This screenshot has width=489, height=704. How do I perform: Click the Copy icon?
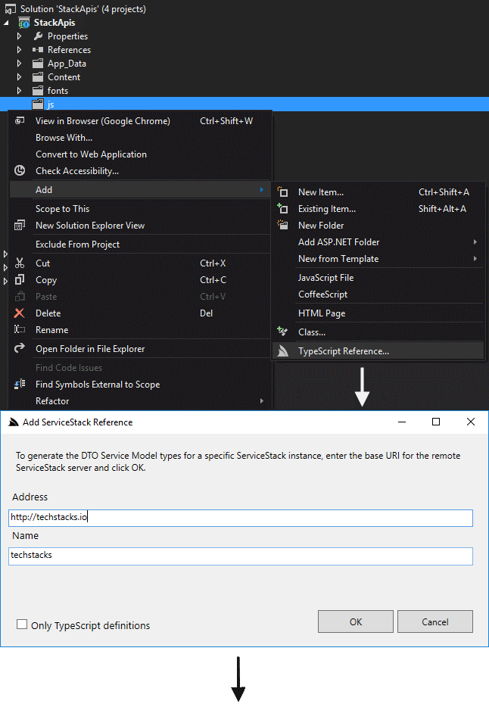pos(20,279)
